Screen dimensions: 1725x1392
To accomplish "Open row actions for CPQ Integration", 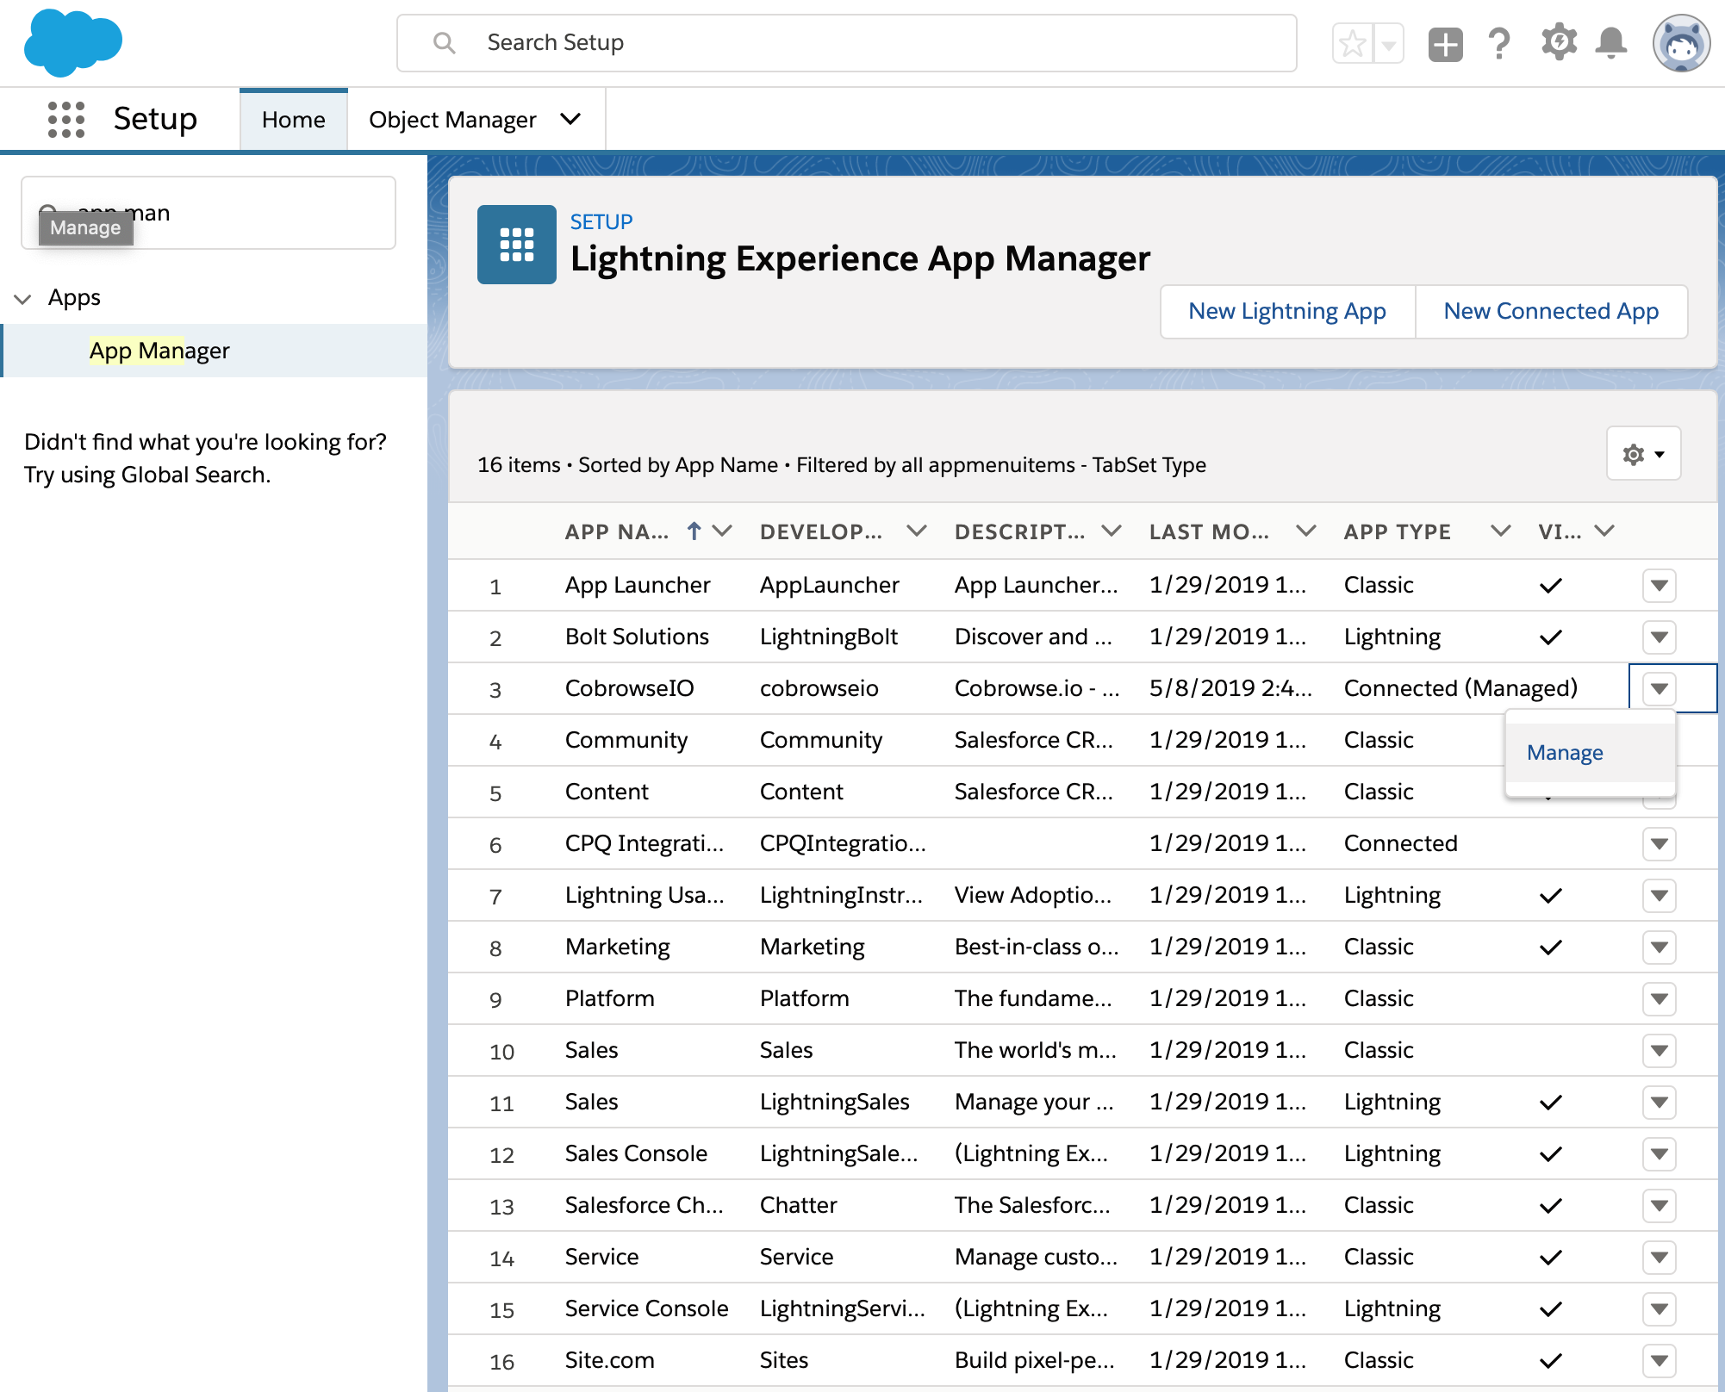I will (1660, 844).
